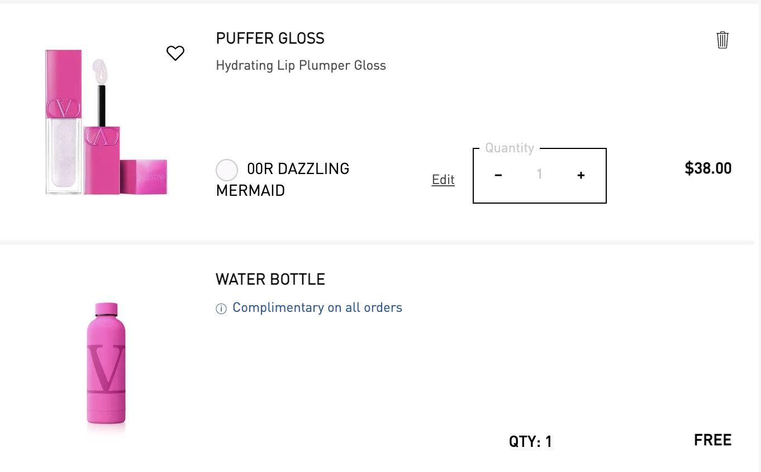Click the $38.00 price
This screenshot has height=472, width=761.
coord(708,168)
